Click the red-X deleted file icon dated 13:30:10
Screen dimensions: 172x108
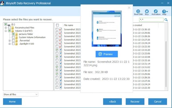pyautogui.click(x=61, y=29)
